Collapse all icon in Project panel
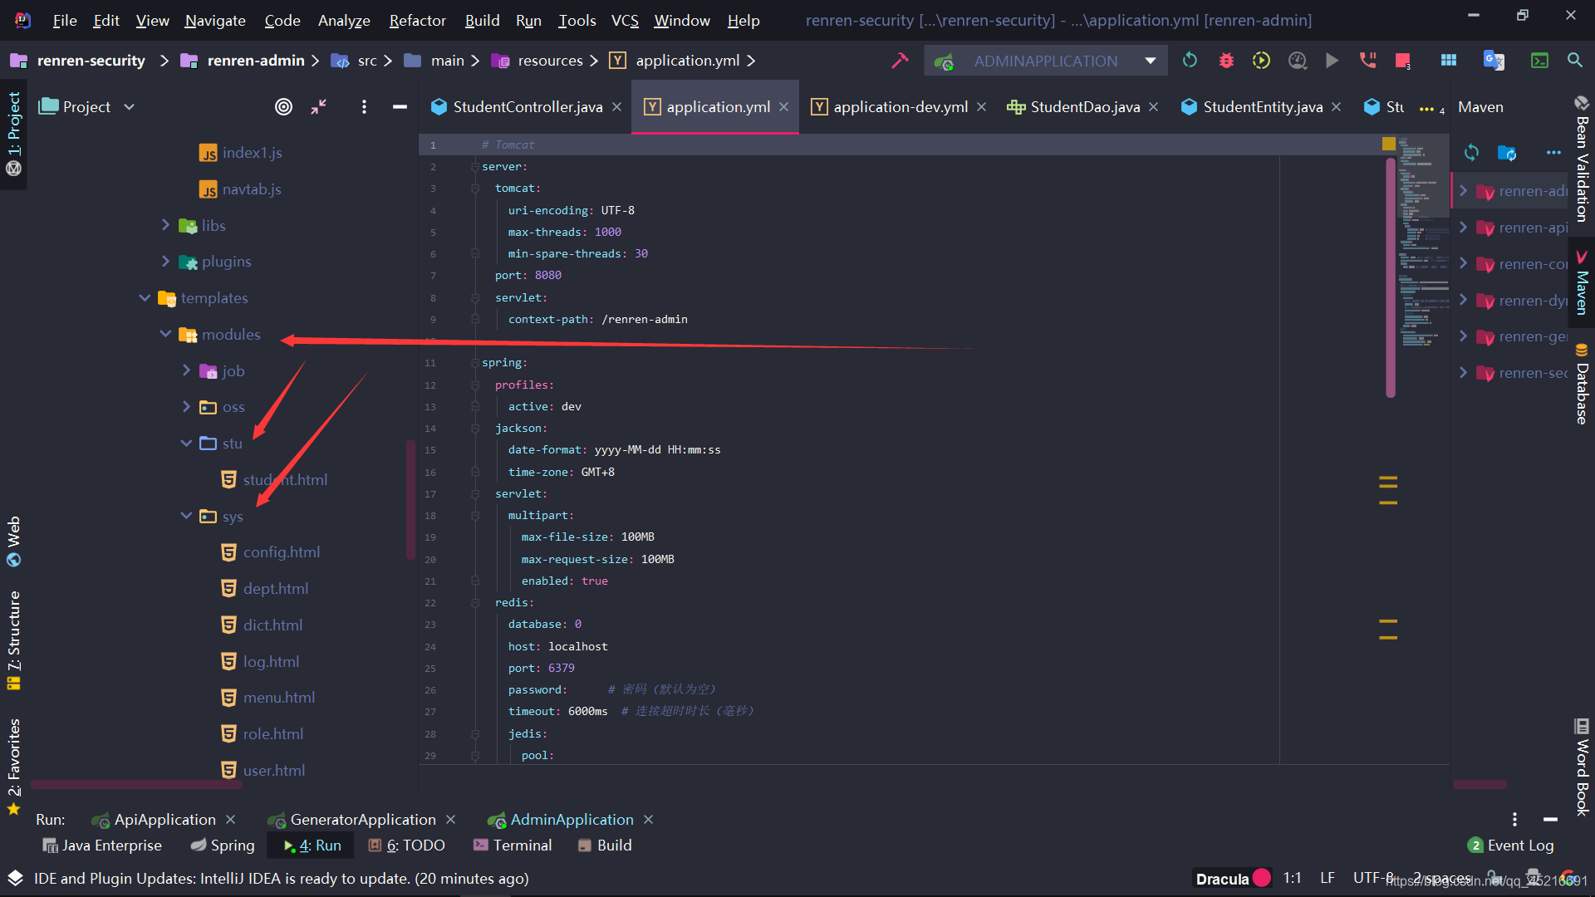 point(319,107)
